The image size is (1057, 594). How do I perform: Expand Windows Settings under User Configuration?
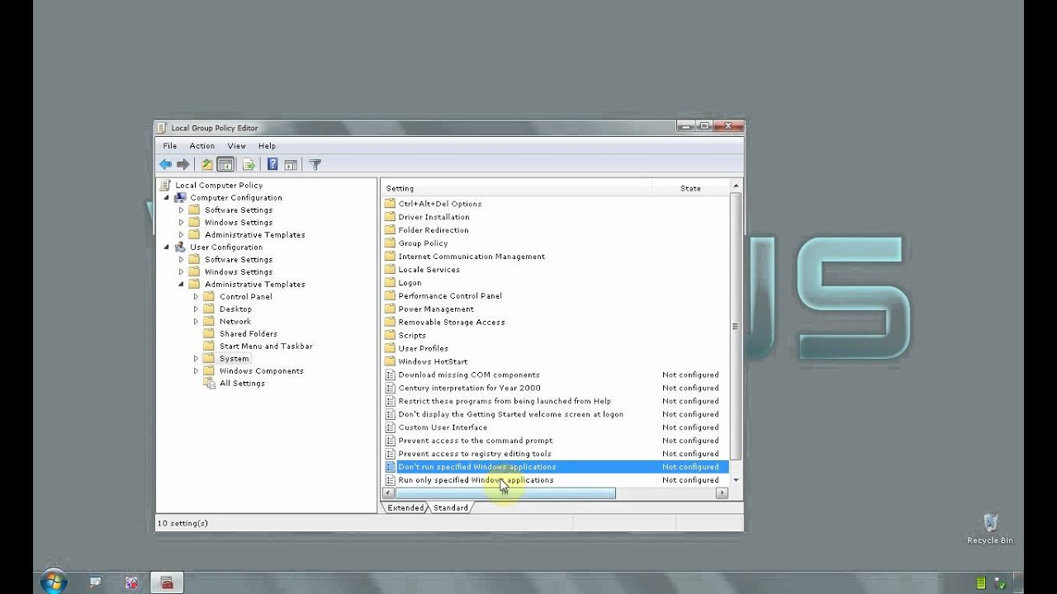181,271
